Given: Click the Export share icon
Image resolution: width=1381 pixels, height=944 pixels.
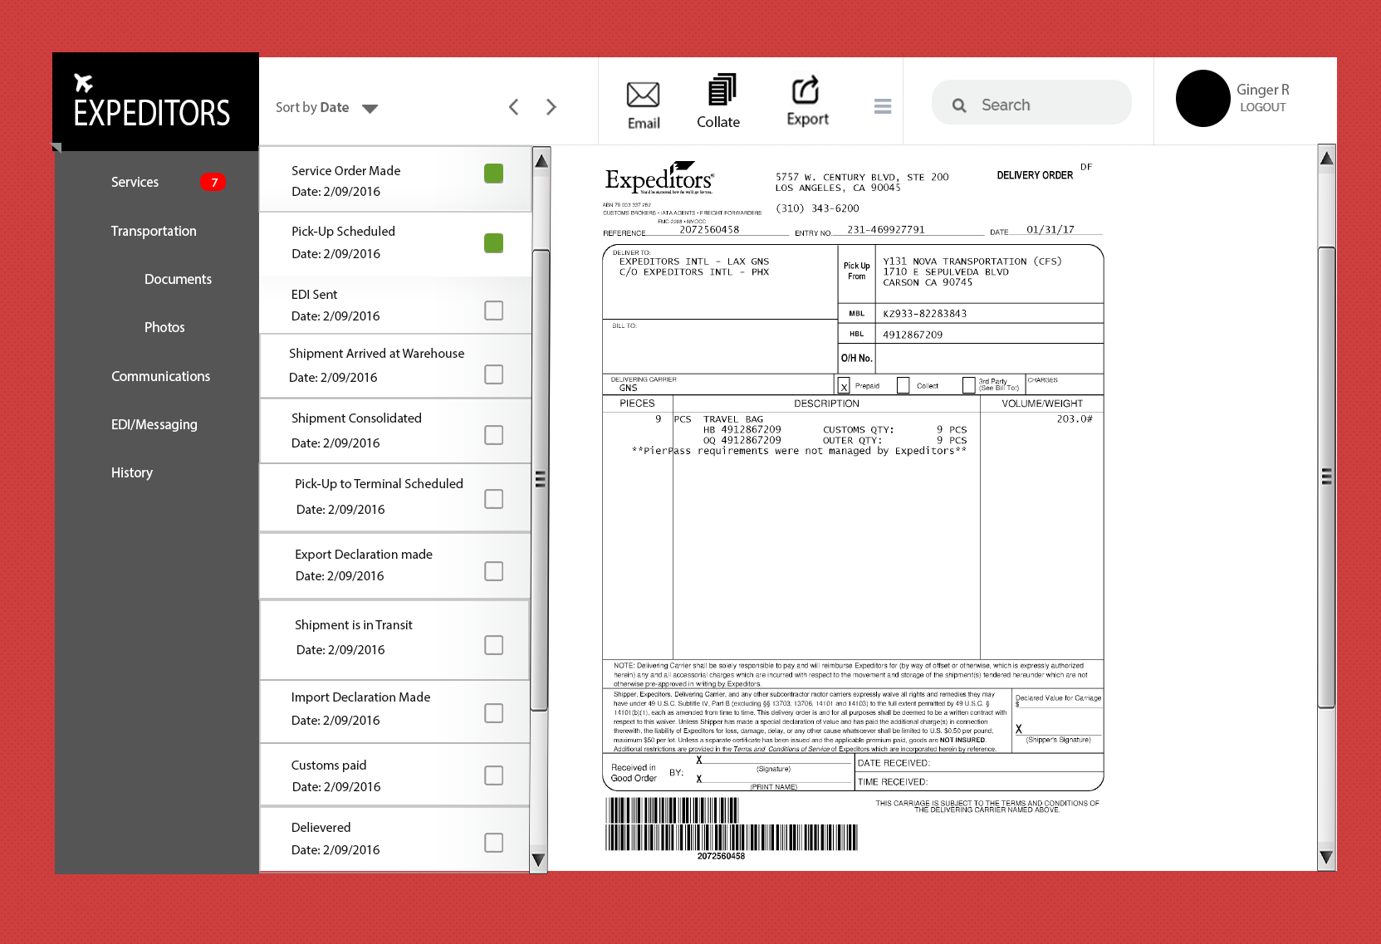Looking at the screenshot, I should coord(806,90).
